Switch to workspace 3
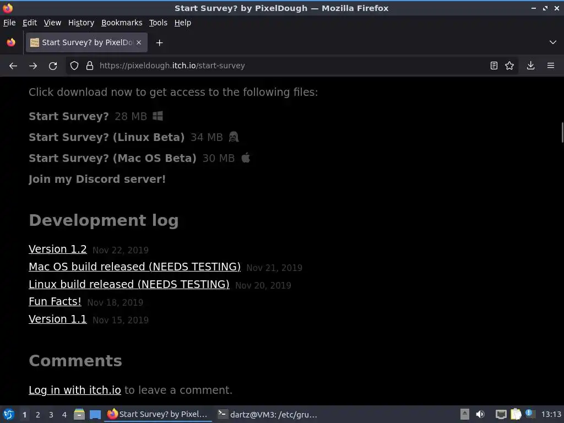This screenshot has width=564, height=423. pos(51,415)
